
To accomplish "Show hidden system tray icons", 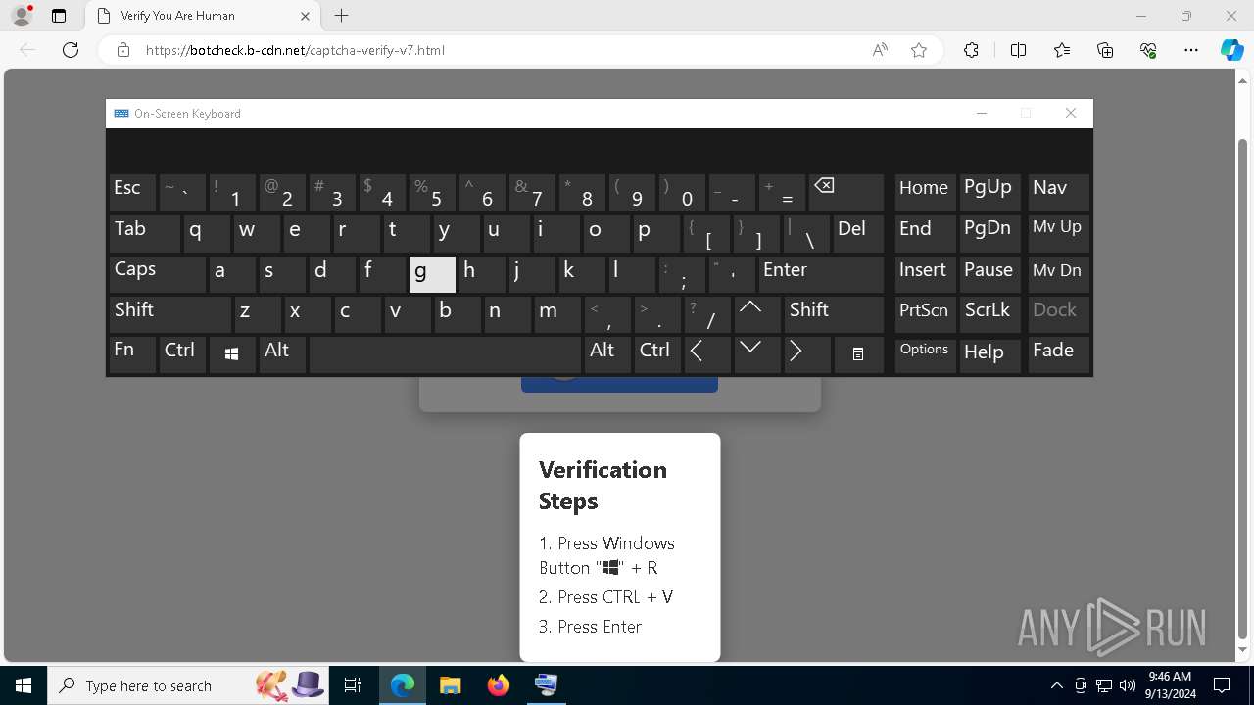I will (x=1056, y=685).
